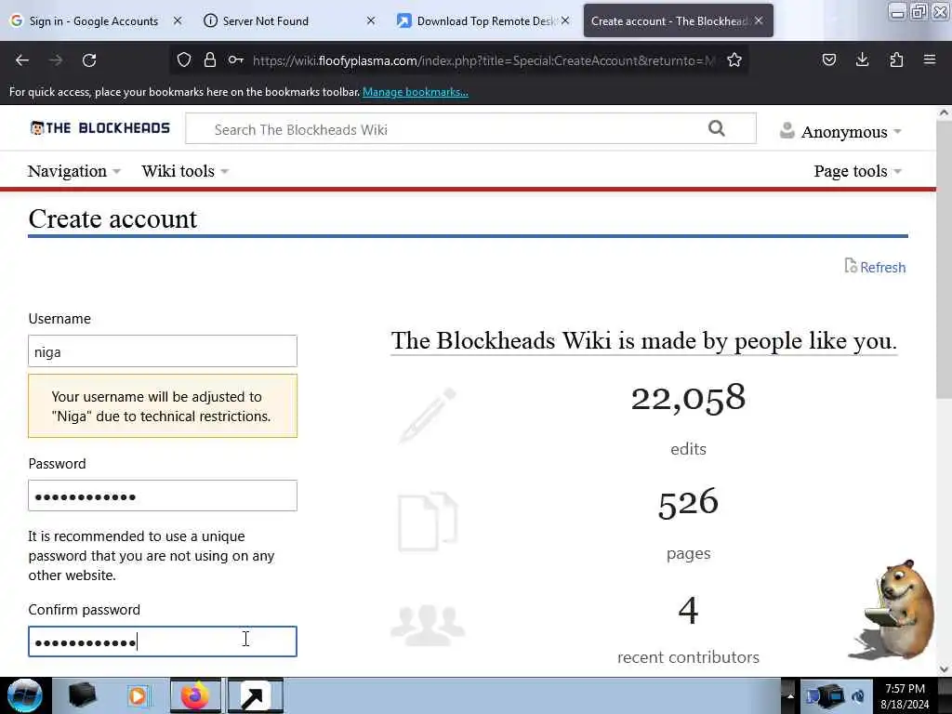Image resolution: width=952 pixels, height=714 pixels.
Task: Close the Server Not Found tab
Action: 370,20
